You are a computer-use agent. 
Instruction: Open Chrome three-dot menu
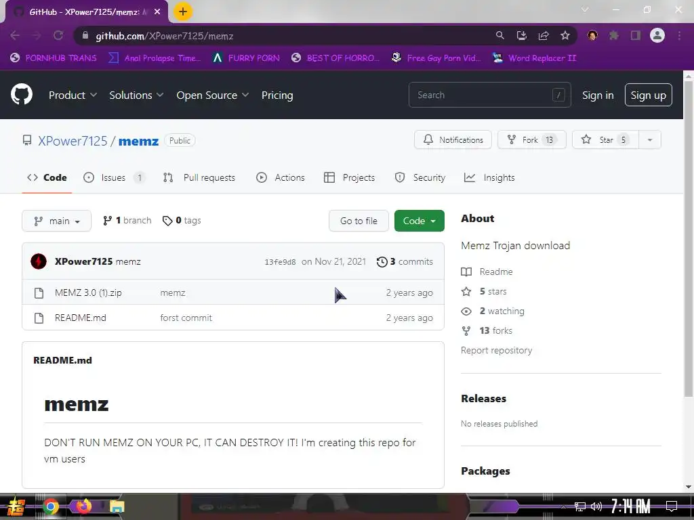pyautogui.click(x=679, y=35)
